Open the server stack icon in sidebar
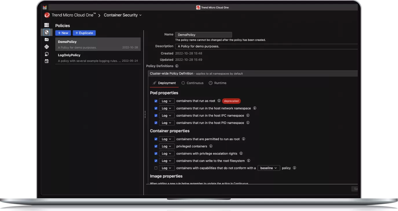Screen dimensions: 398x211 click(x=47, y=25)
